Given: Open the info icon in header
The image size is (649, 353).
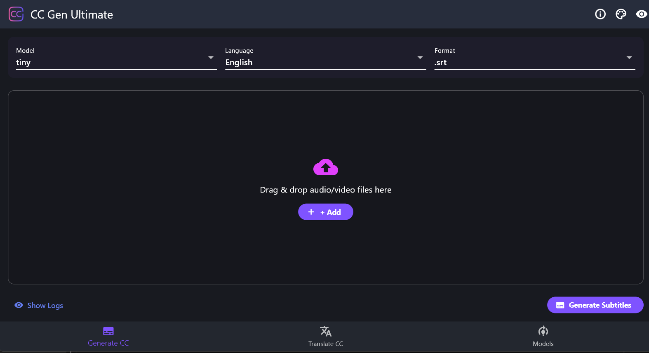Looking at the screenshot, I should (x=600, y=14).
